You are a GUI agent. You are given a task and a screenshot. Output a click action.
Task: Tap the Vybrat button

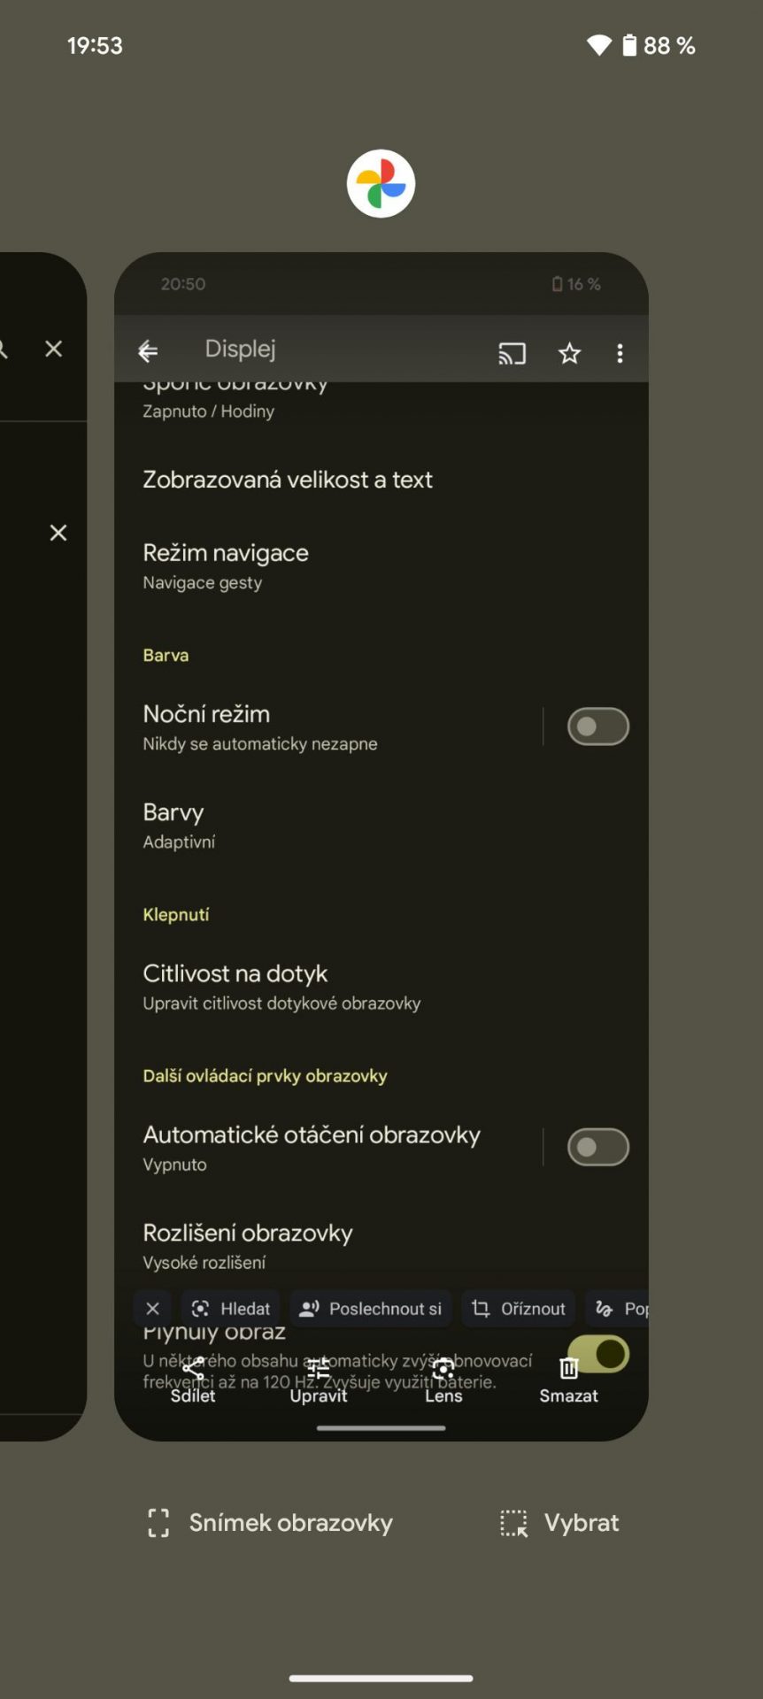pos(559,1523)
